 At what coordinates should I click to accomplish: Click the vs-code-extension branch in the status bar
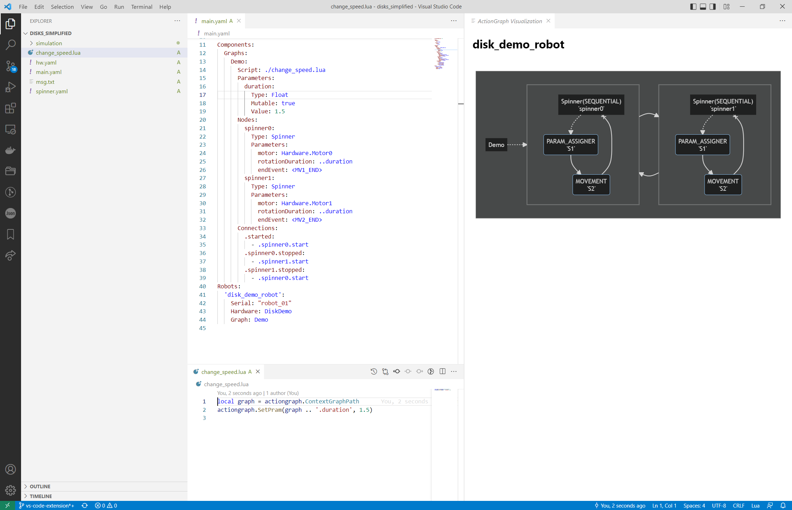click(47, 505)
